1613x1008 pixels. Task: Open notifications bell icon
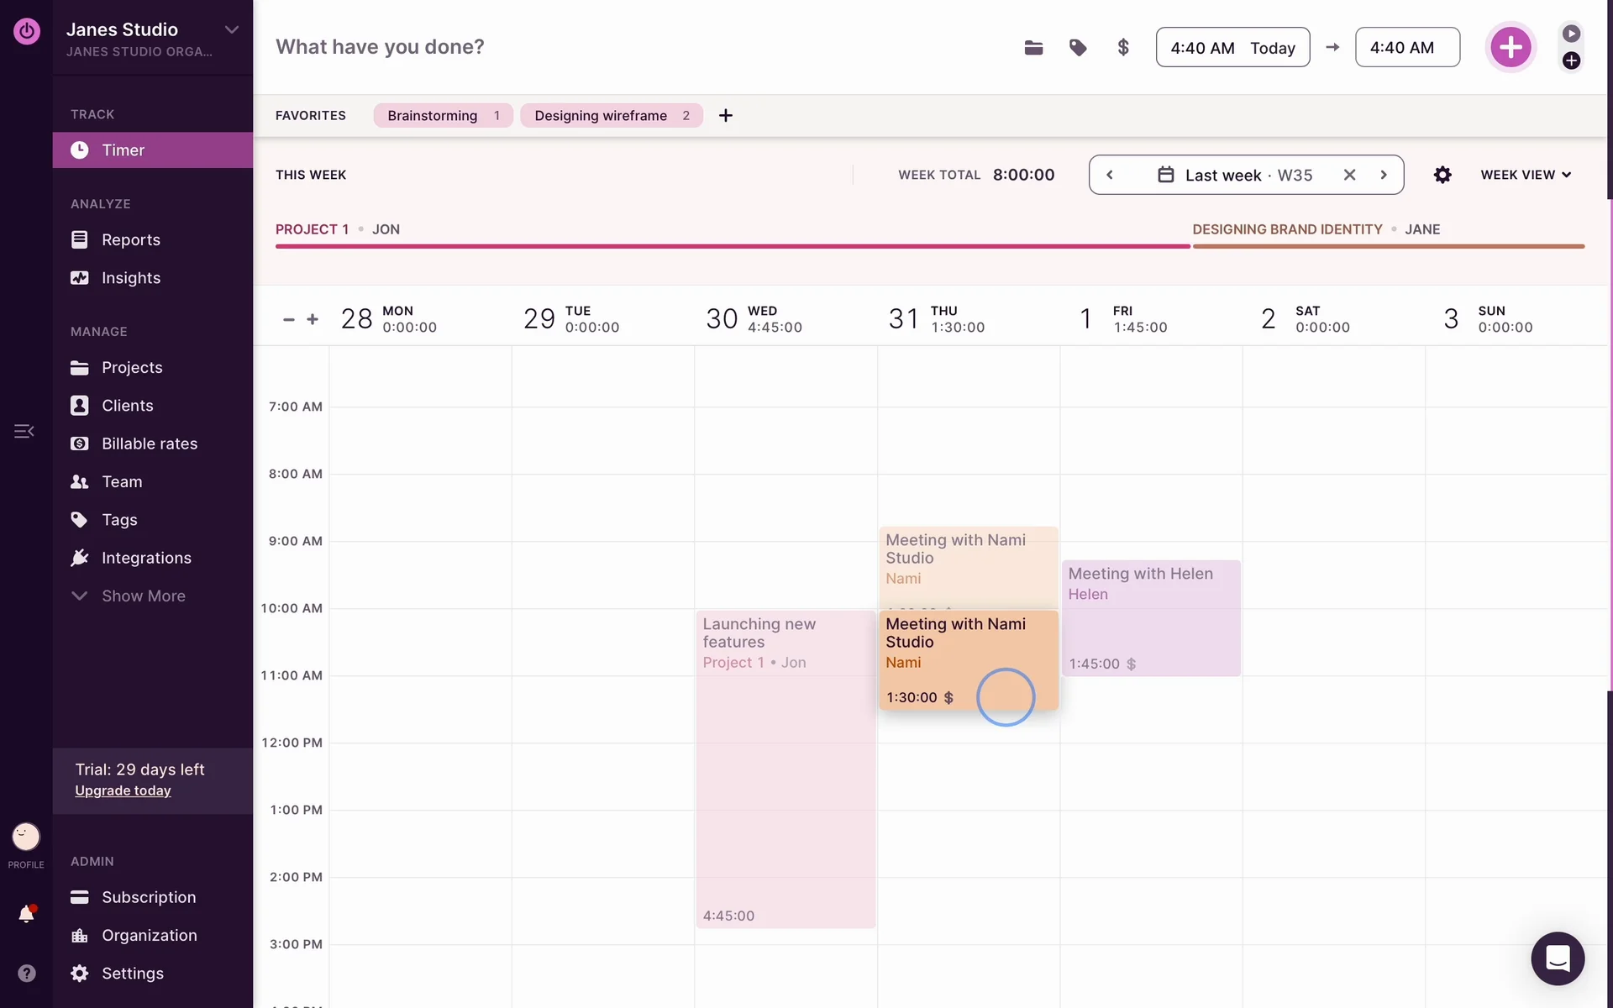[x=26, y=914]
